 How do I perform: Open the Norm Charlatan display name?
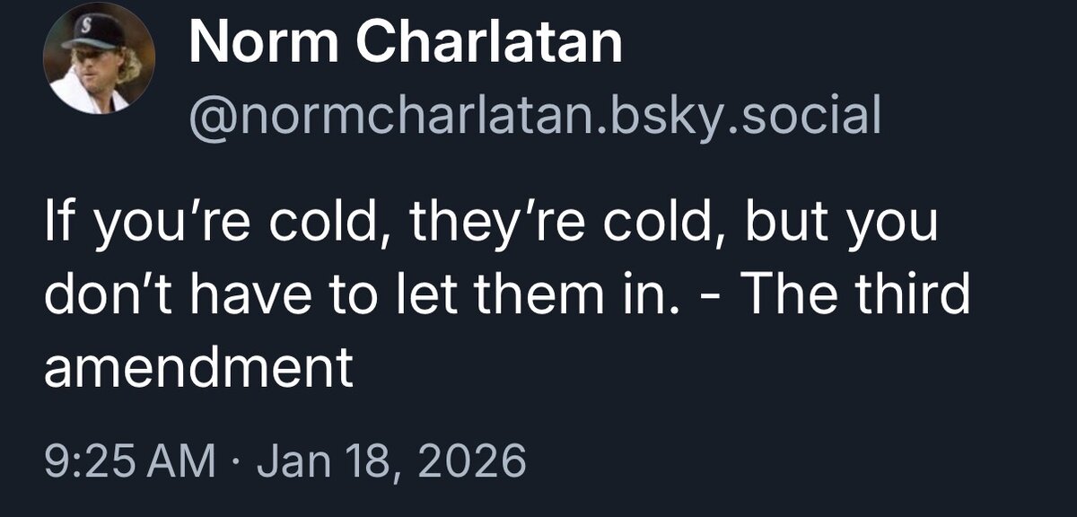pyautogui.click(x=406, y=42)
